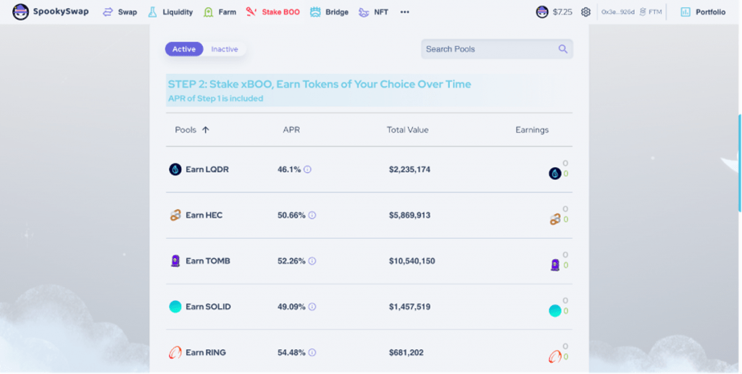This screenshot has width=742, height=374.
Task: Click the wallet address 0x3e...926d
Action: coord(617,12)
